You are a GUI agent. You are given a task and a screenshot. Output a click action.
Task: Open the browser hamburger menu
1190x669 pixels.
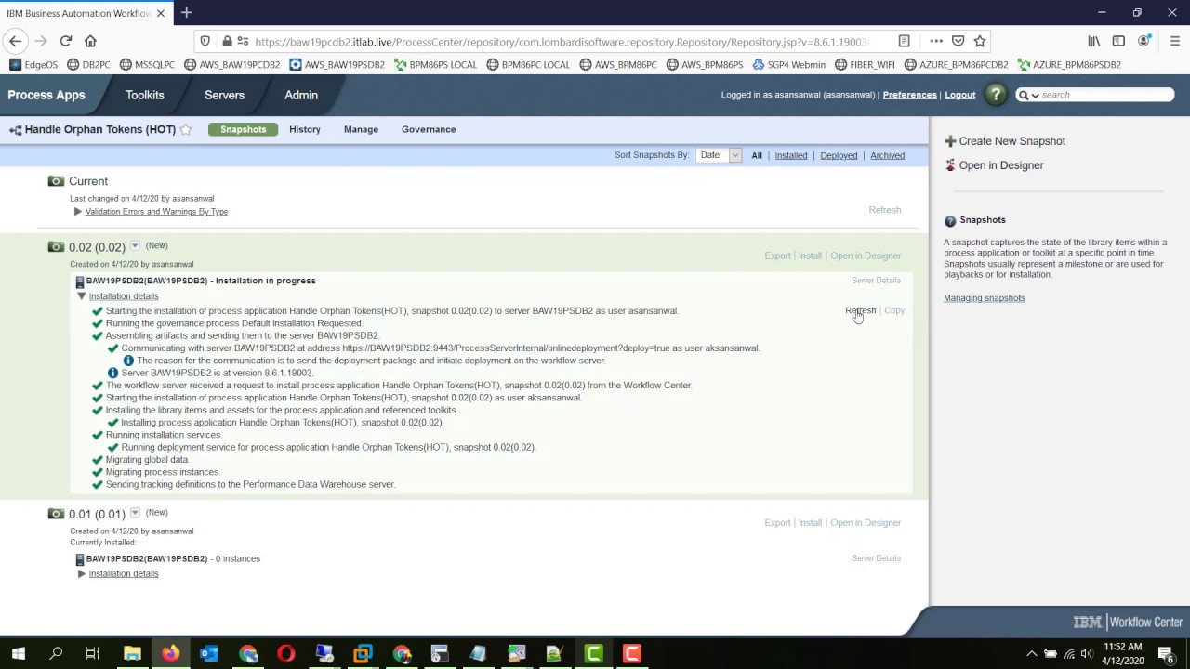[x=1175, y=41]
